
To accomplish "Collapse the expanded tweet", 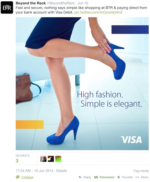I will coord(27,177).
